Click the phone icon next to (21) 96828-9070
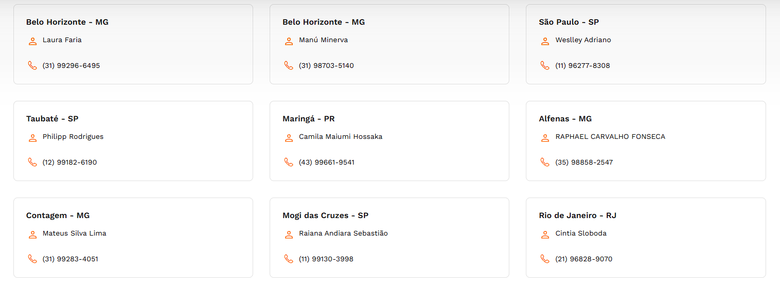Screen dimensions: 780x286 [545, 259]
